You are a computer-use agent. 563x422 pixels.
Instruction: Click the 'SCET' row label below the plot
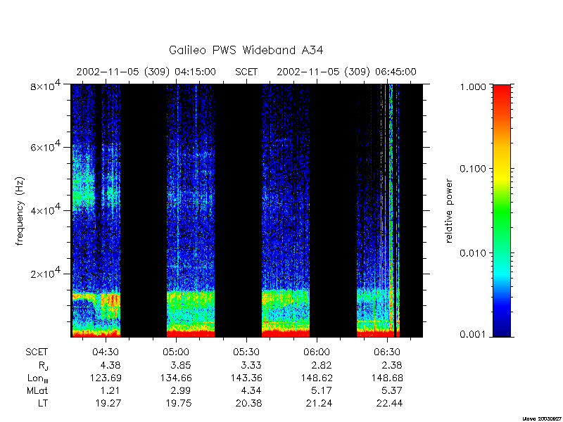37,352
